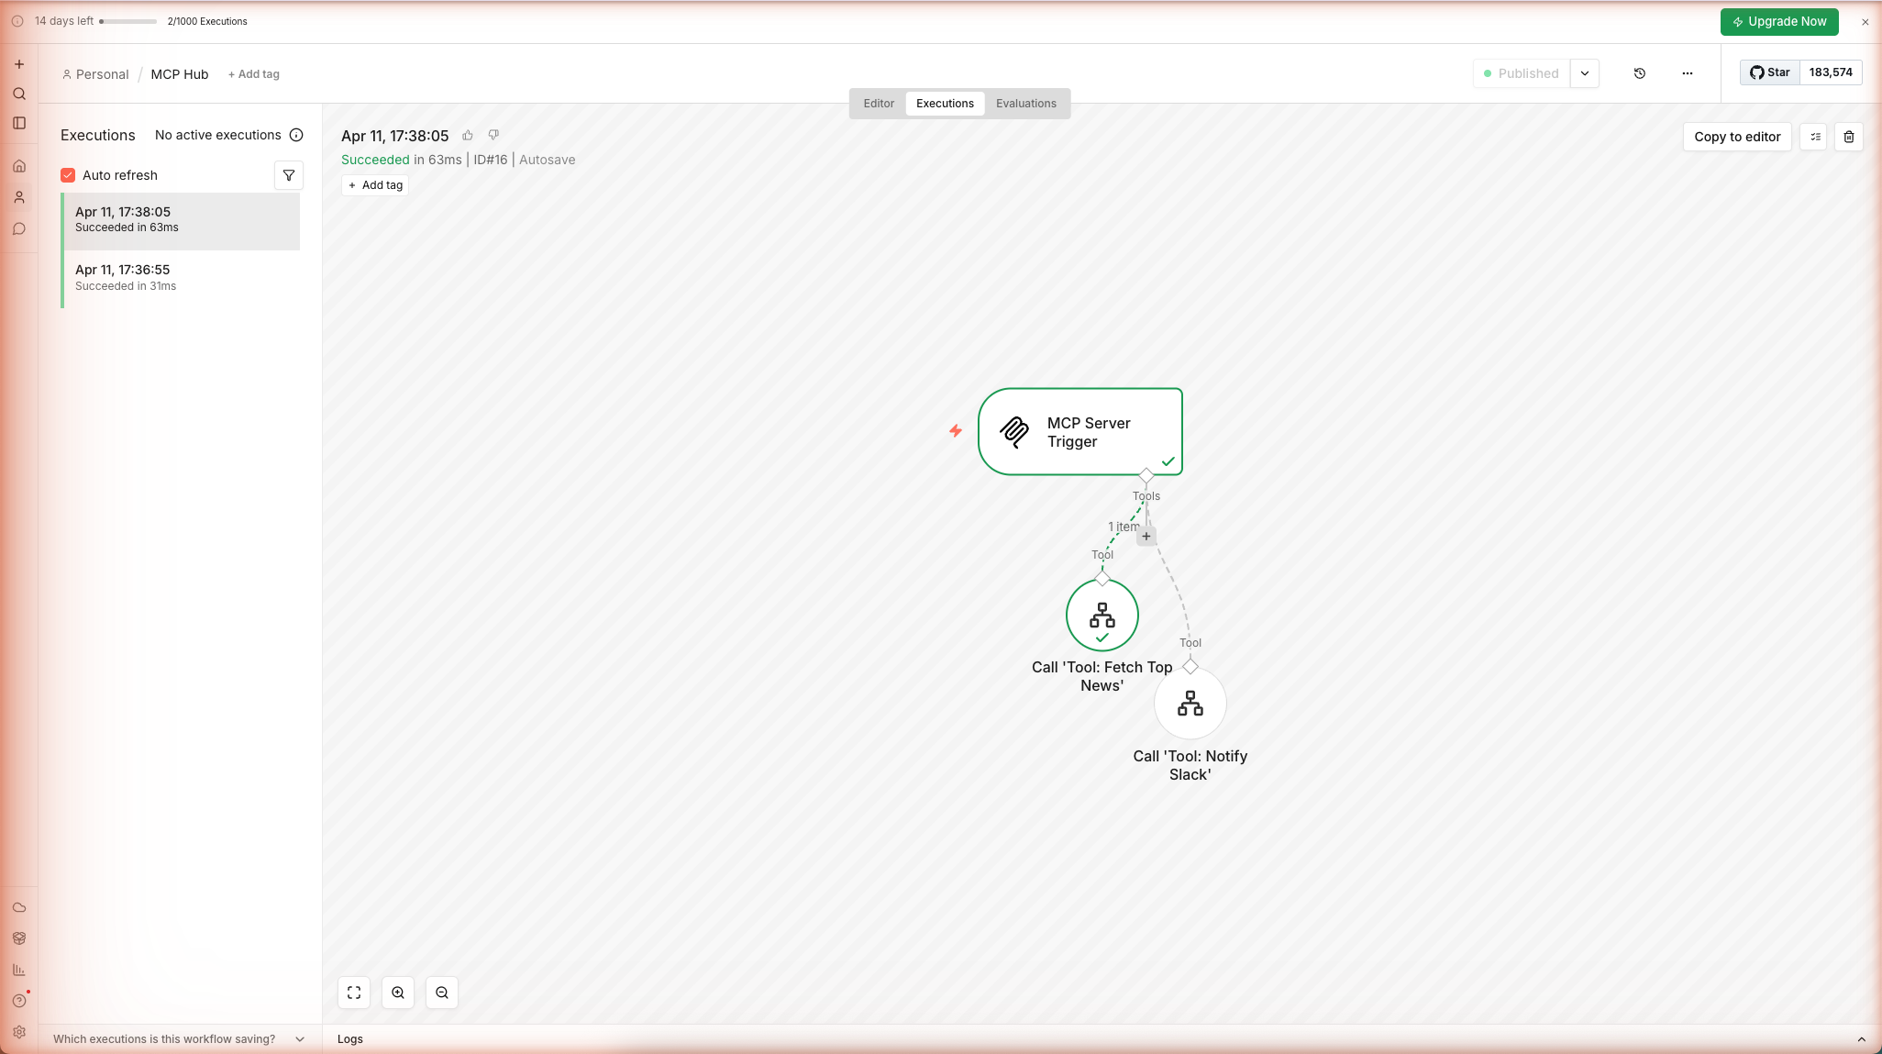Switch to the Editor tab

pyautogui.click(x=878, y=104)
